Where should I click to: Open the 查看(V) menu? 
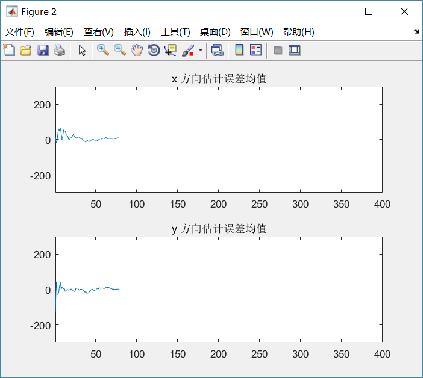(x=98, y=32)
